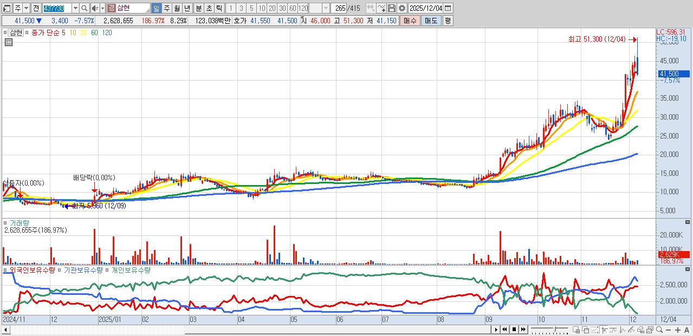
Task: Click the save floppy disk icon
Action: click(x=392, y=8)
